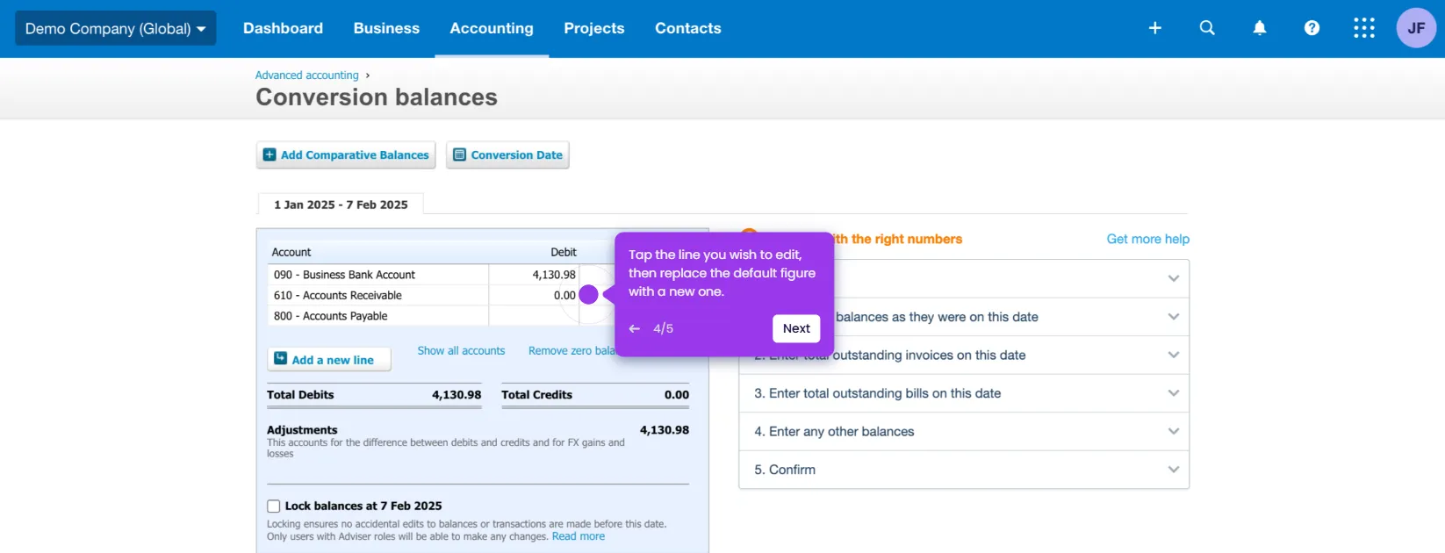Open the Demo Company (Global) organisation dropdown
This screenshot has height=553, width=1445.
(115, 28)
